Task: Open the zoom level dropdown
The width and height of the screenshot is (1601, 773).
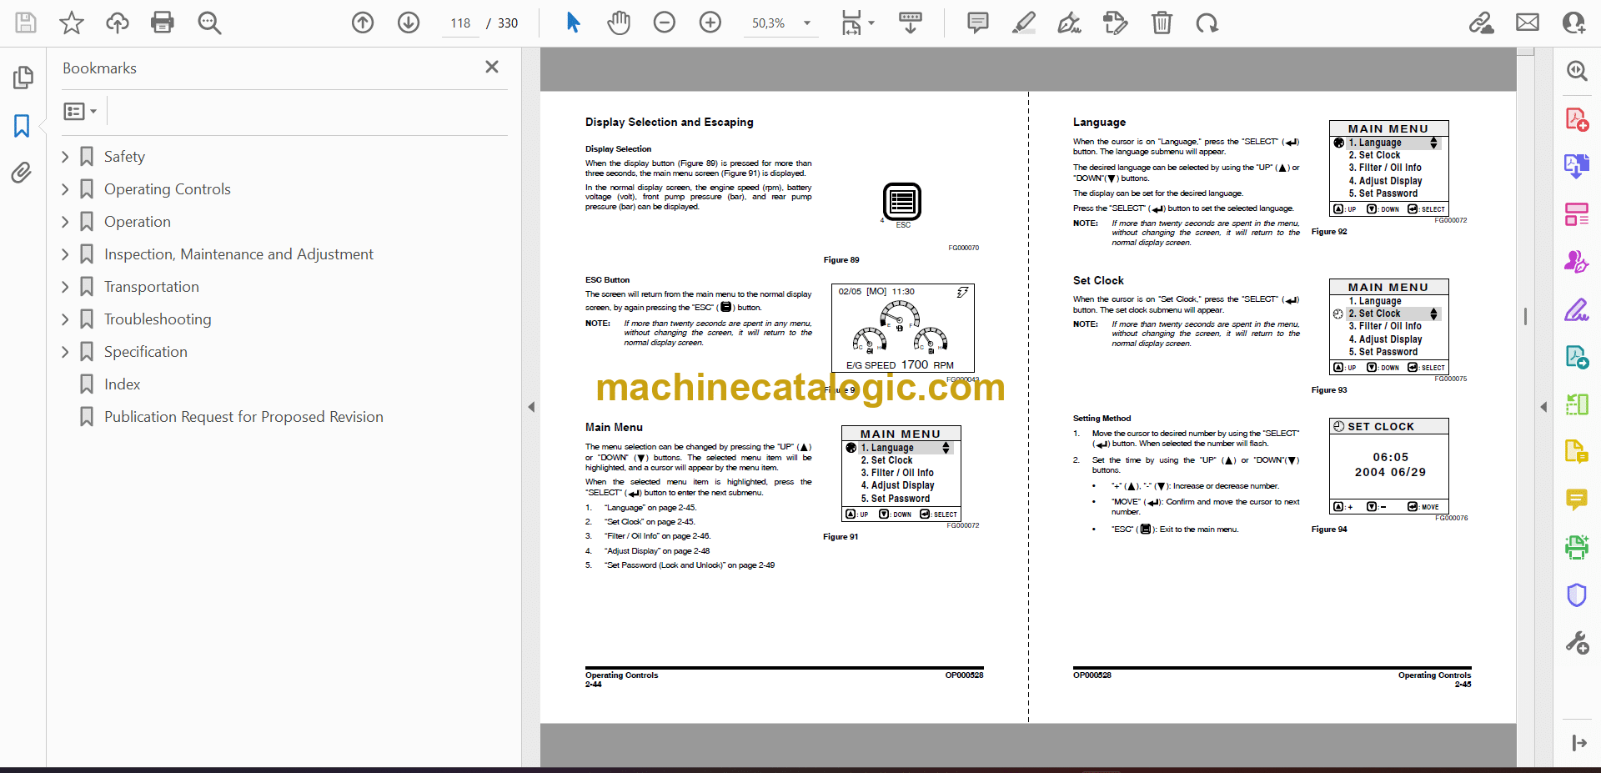Action: (x=806, y=23)
